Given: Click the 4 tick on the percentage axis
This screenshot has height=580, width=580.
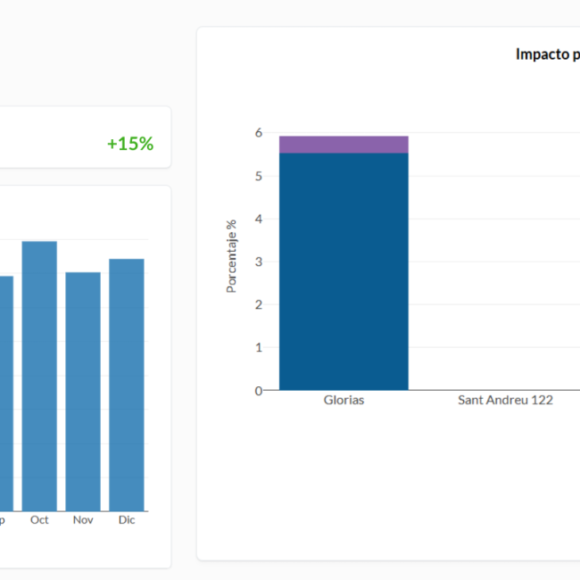Looking at the screenshot, I should (259, 219).
